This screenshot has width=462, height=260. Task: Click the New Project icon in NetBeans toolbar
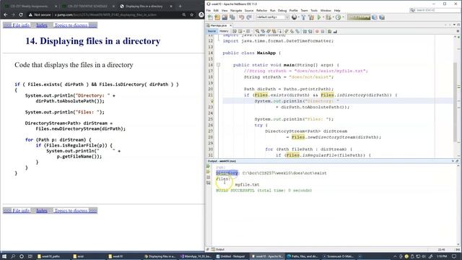(217, 17)
